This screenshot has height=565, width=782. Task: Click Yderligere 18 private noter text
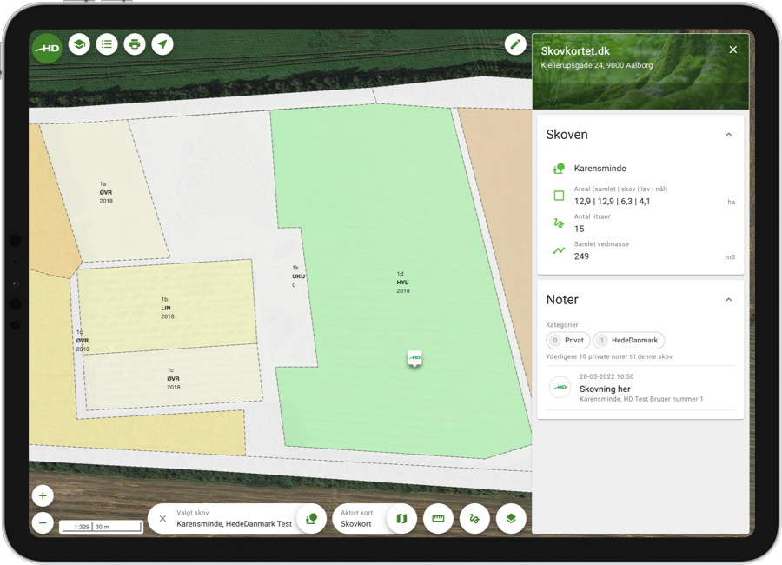tap(609, 356)
